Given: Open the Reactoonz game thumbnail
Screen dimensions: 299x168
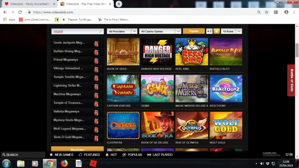Looking at the screenshot, I should [x=226, y=88].
